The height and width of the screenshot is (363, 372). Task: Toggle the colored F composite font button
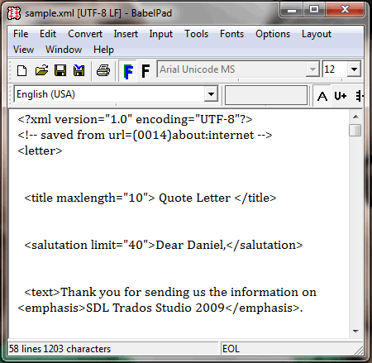coord(128,71)
